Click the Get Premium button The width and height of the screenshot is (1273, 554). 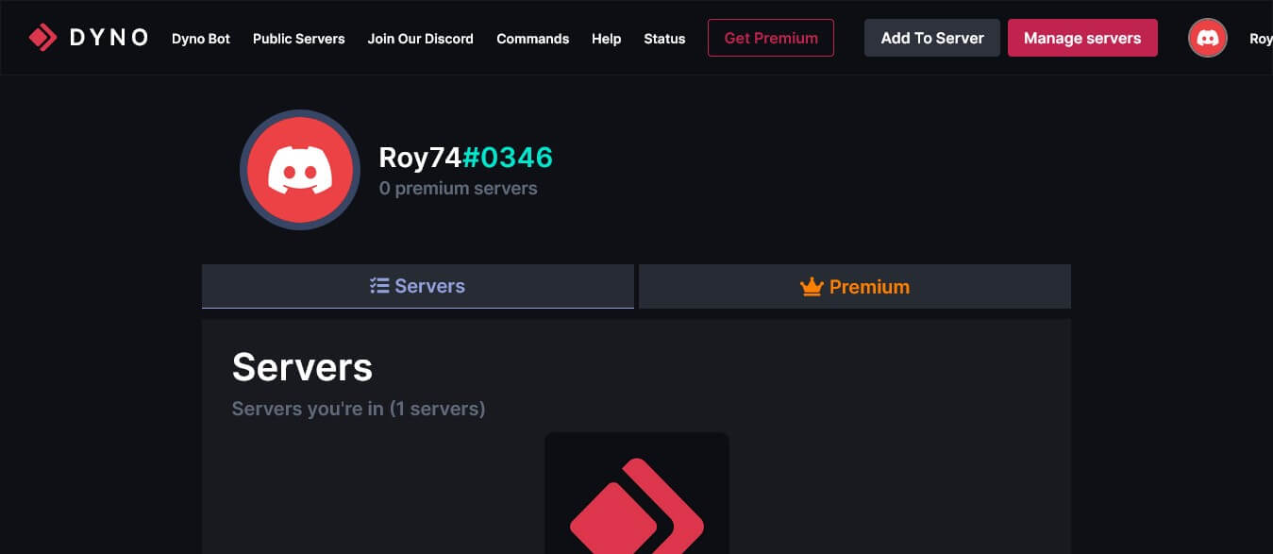771,38
